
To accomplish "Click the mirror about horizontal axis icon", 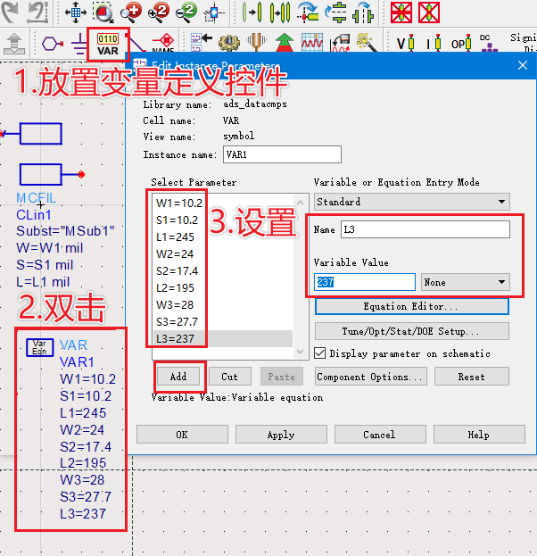I will click(335, 12).
